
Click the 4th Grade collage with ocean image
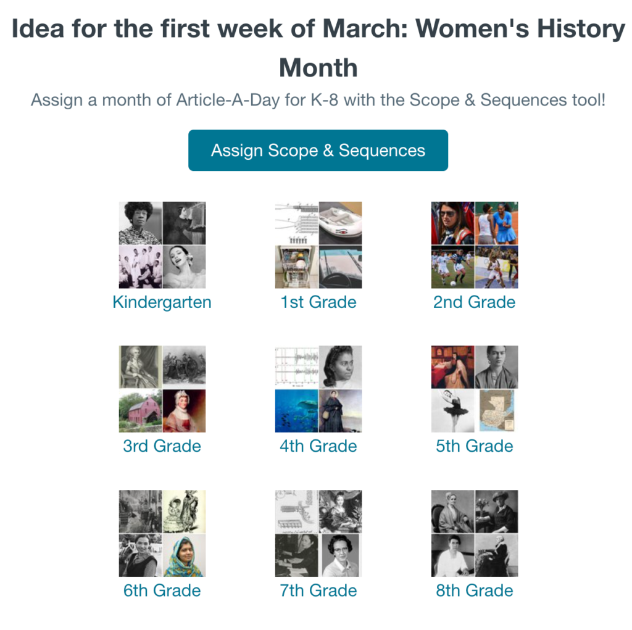click(318, 389)
